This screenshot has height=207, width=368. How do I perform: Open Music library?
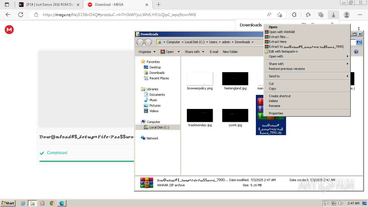(x=153, y=100)
